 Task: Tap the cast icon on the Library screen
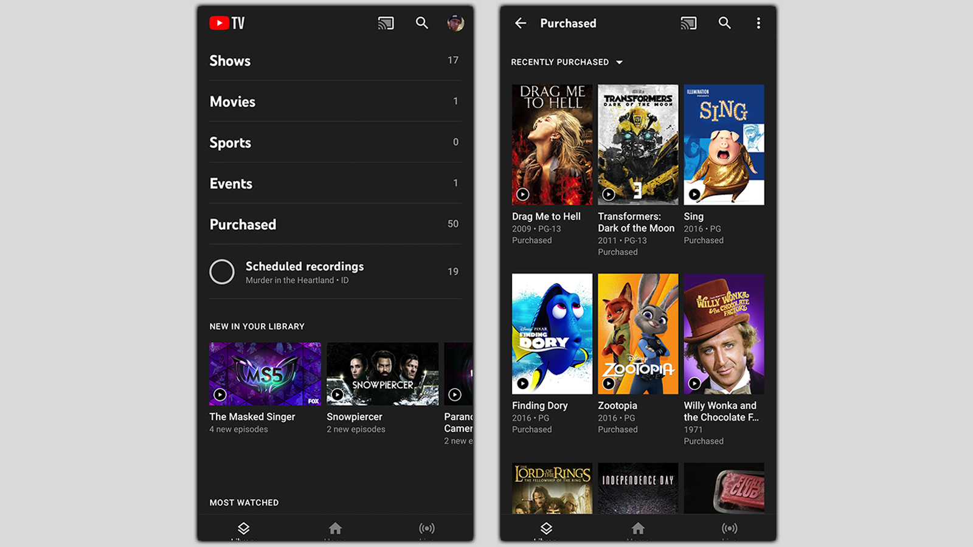click(x=386, y=23)
